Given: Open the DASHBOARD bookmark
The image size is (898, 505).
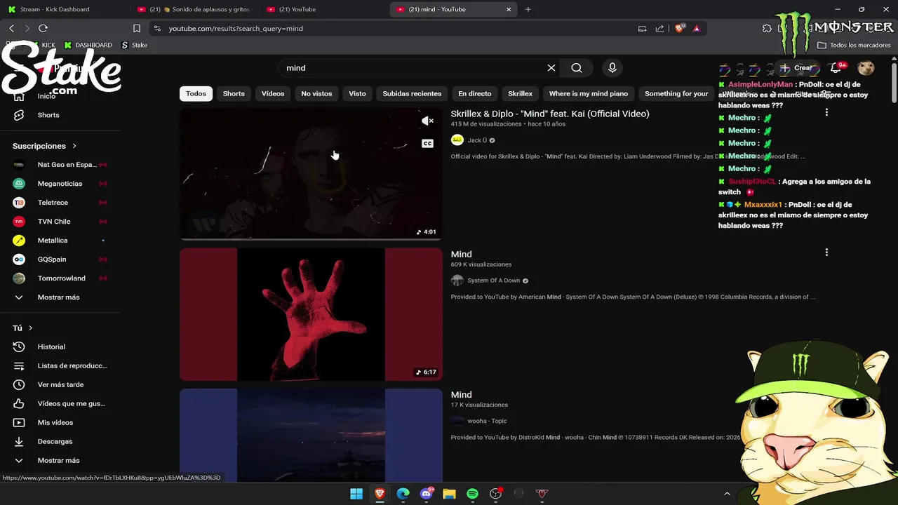Looking at the screenshot, I should pyautogui.click(x=88, y=45).
